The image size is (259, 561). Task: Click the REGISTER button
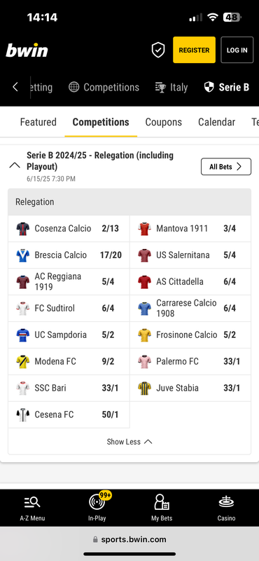pyautogui.click(x=194, y=50)
